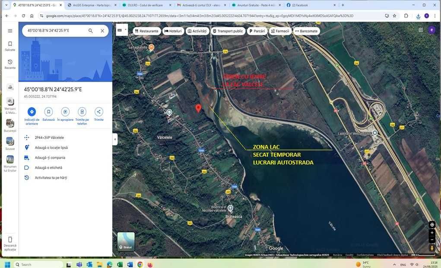This screenshot has width=441, height=268.
Task: Open Excel from the taskbar
Action: (120, 265)
